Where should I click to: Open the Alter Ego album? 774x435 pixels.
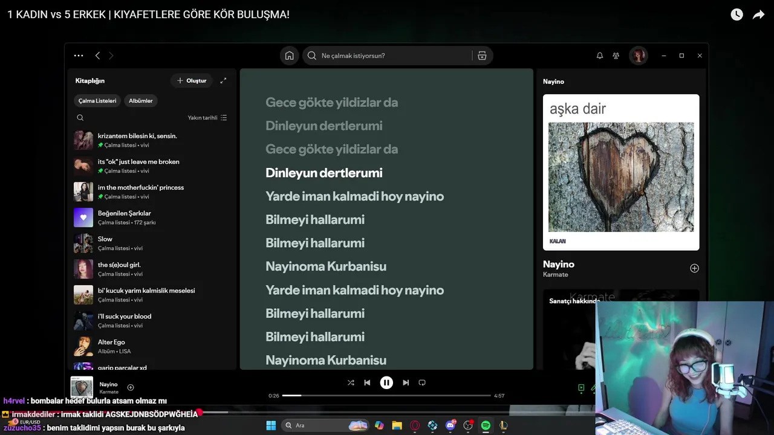151,346
